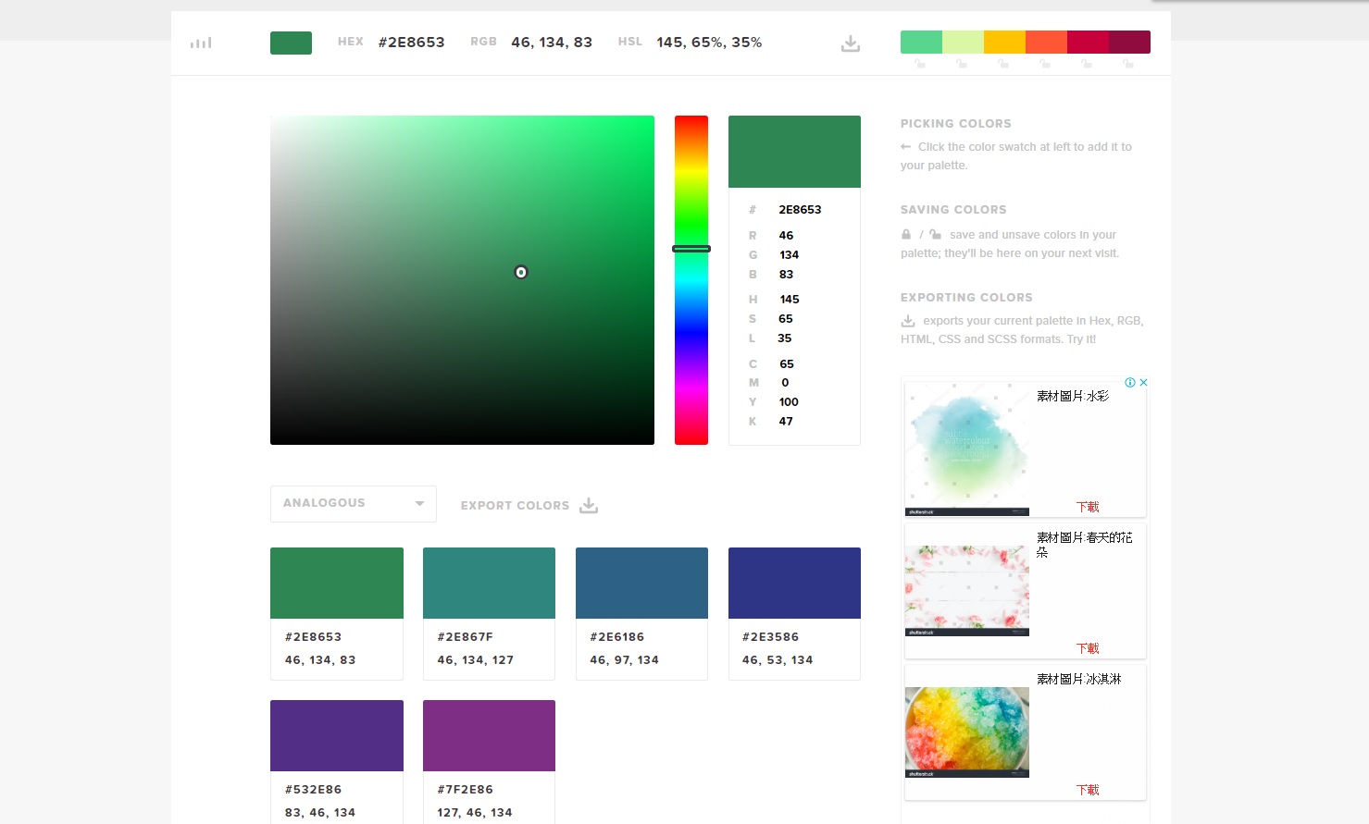Select the yellow palette color
1369x824 pixels.
click(1004, 42)
